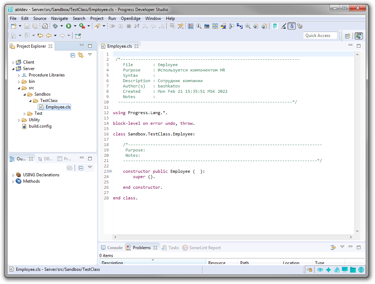
Task: Collapse the Server project node
Action: pos(13,69)
